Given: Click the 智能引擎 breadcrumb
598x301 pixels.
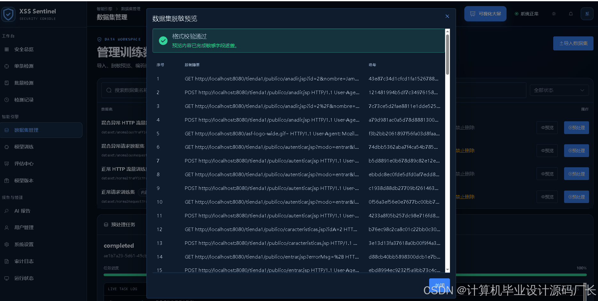Looking at the screenshot, I should click(x=105, y=9).
